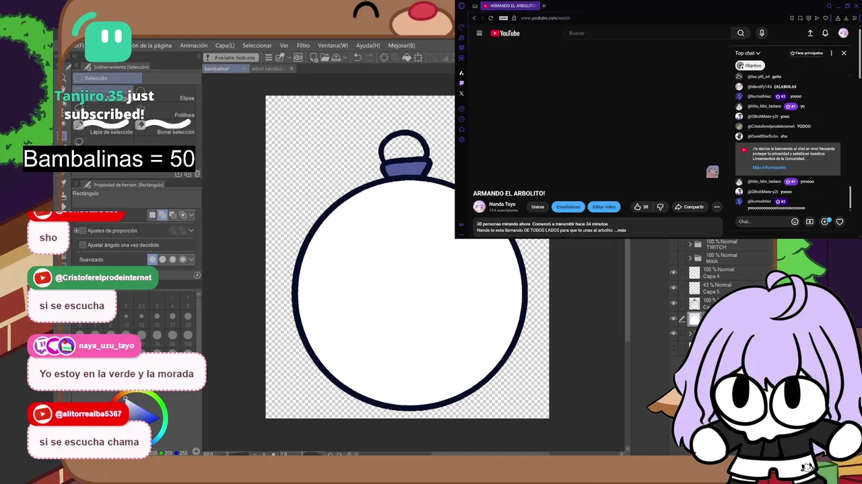Open YouTube notifications bell
Screen dimensions: 862x484
click(825, 33)
